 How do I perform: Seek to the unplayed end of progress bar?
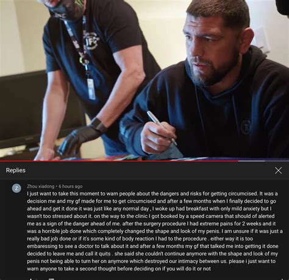pos(277,161)
